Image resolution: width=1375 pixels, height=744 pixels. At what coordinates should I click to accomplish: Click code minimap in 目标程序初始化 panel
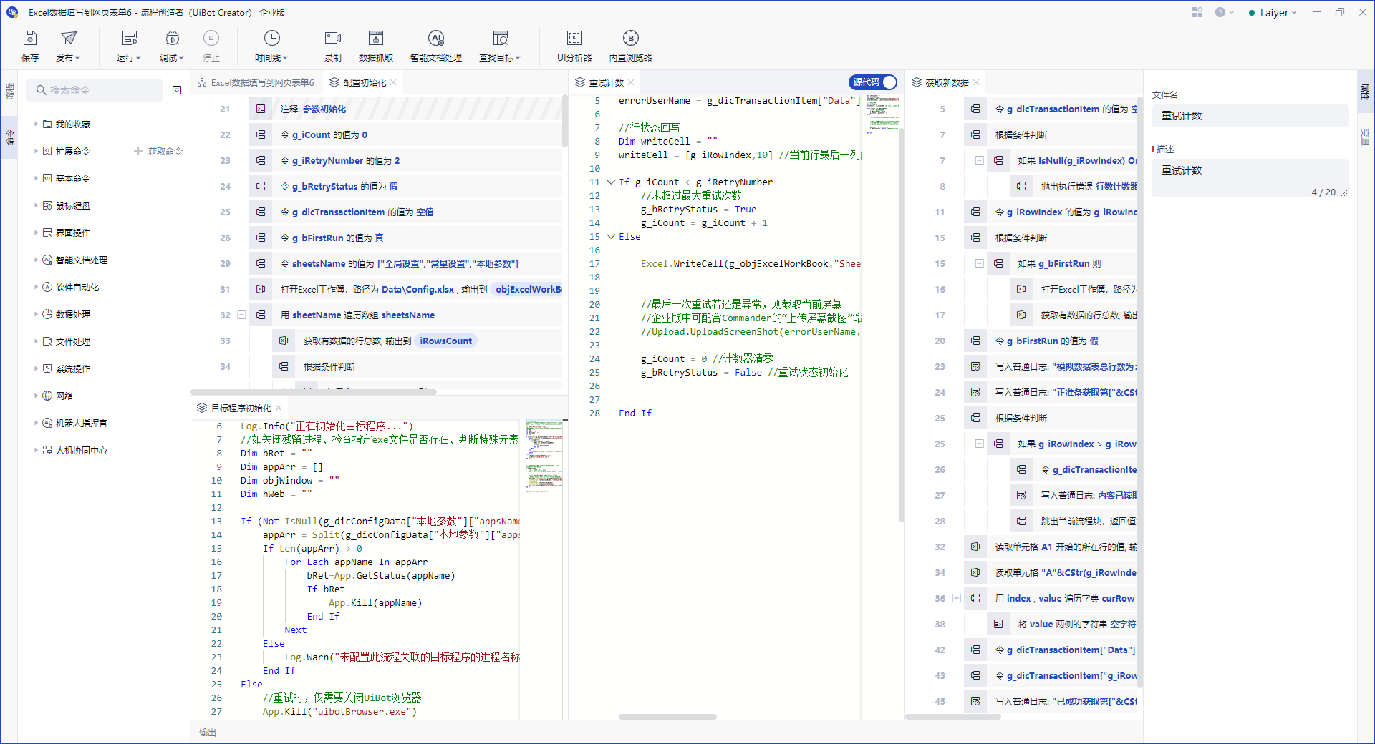click(544, 458)
